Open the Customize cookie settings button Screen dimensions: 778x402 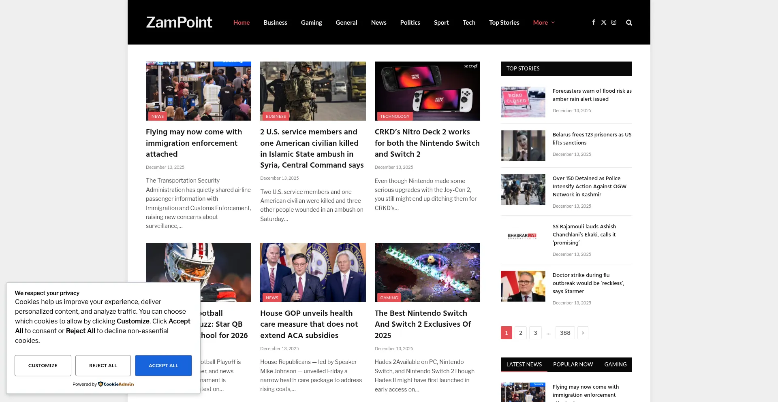pyautogui.click(x=43, y=366)
